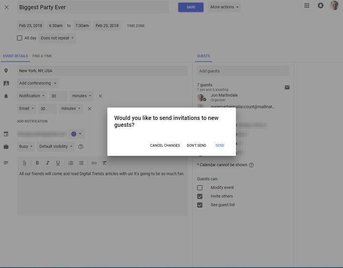Insert a numbered list
The height and width of the screenshot is (268, 343).
tap(71, 163)
